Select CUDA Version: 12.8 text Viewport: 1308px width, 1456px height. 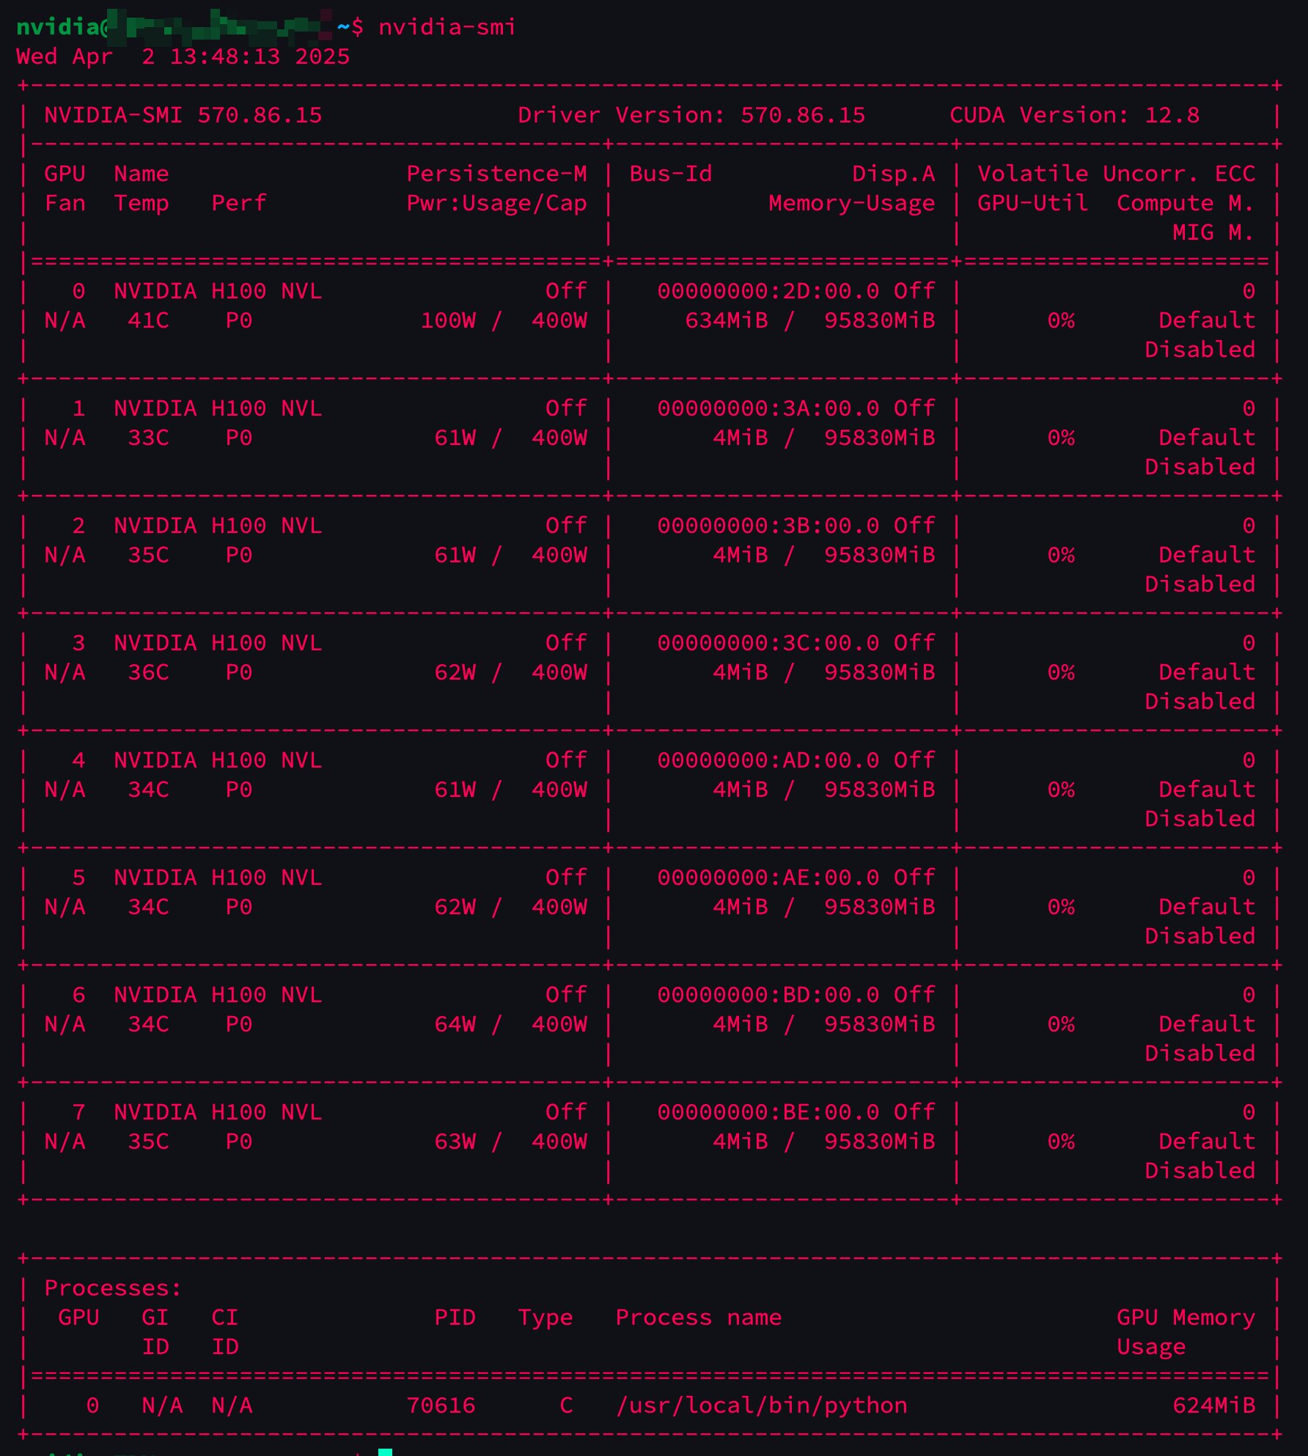click(1075, 115)
